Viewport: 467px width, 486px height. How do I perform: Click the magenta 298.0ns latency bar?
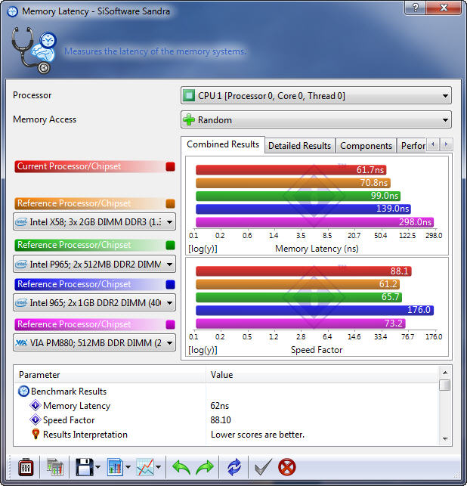pos(315,222)
